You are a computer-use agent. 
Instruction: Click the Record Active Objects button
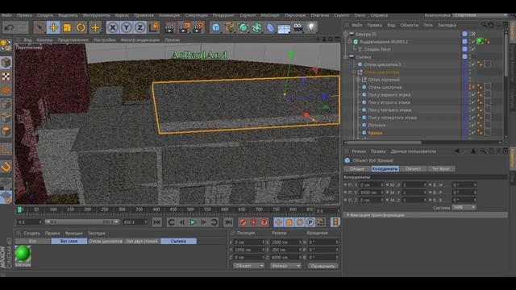(243, 222)
